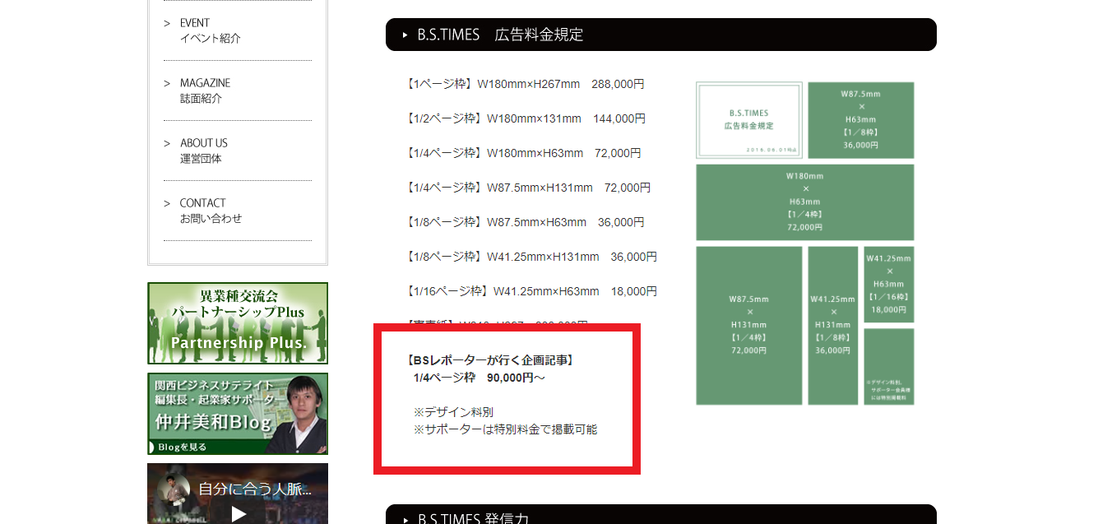Click the white B.S.TIMES 広告料金規定 title cell
Image resolution: width=1098 pixels, height=524 pixels.
pos(749,120)
